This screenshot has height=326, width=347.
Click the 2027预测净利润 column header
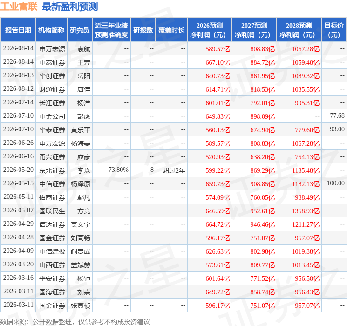[x=254, y=30]
